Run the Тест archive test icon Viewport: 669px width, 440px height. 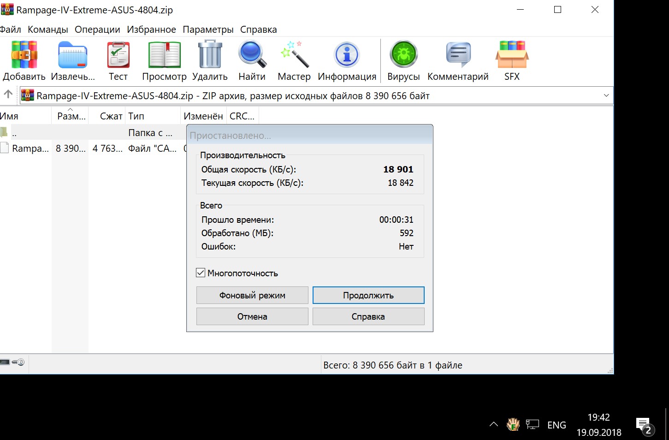118,55
